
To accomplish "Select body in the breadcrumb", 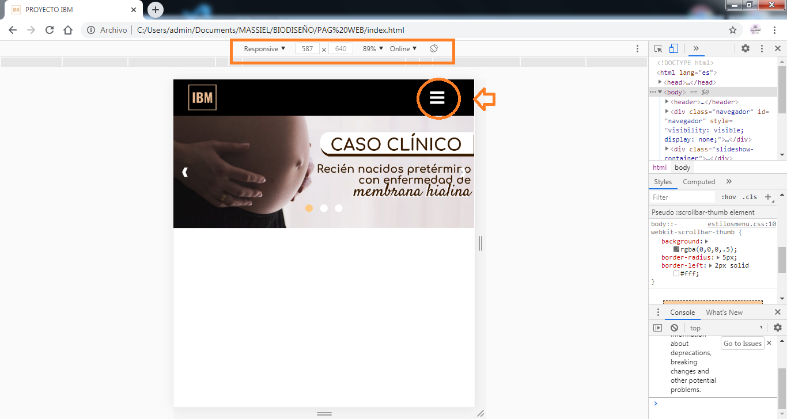I will point(683,167).
